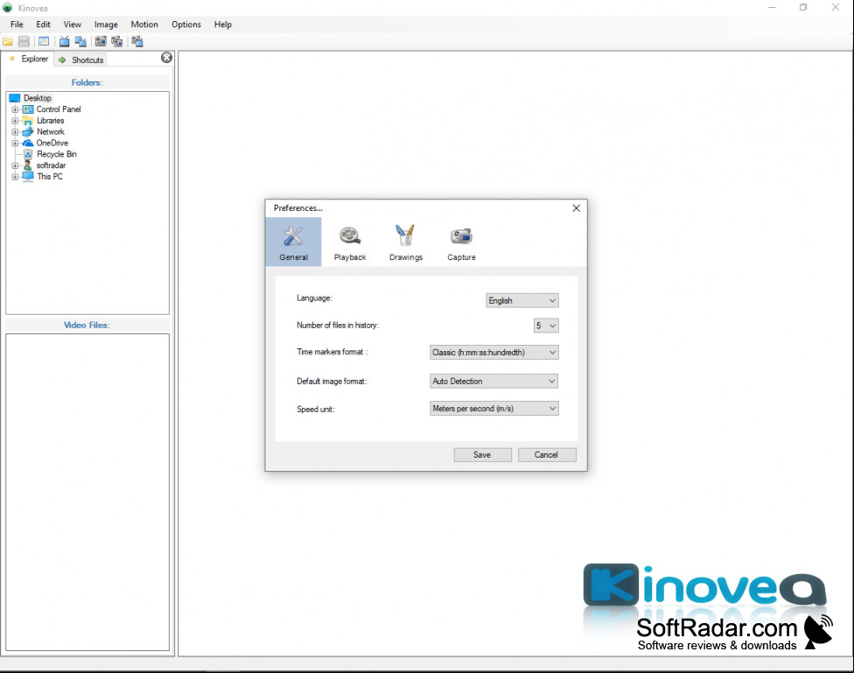Click the Recycle Bin icon in tree
Screen dimensions: 854x673
(28, 154)
